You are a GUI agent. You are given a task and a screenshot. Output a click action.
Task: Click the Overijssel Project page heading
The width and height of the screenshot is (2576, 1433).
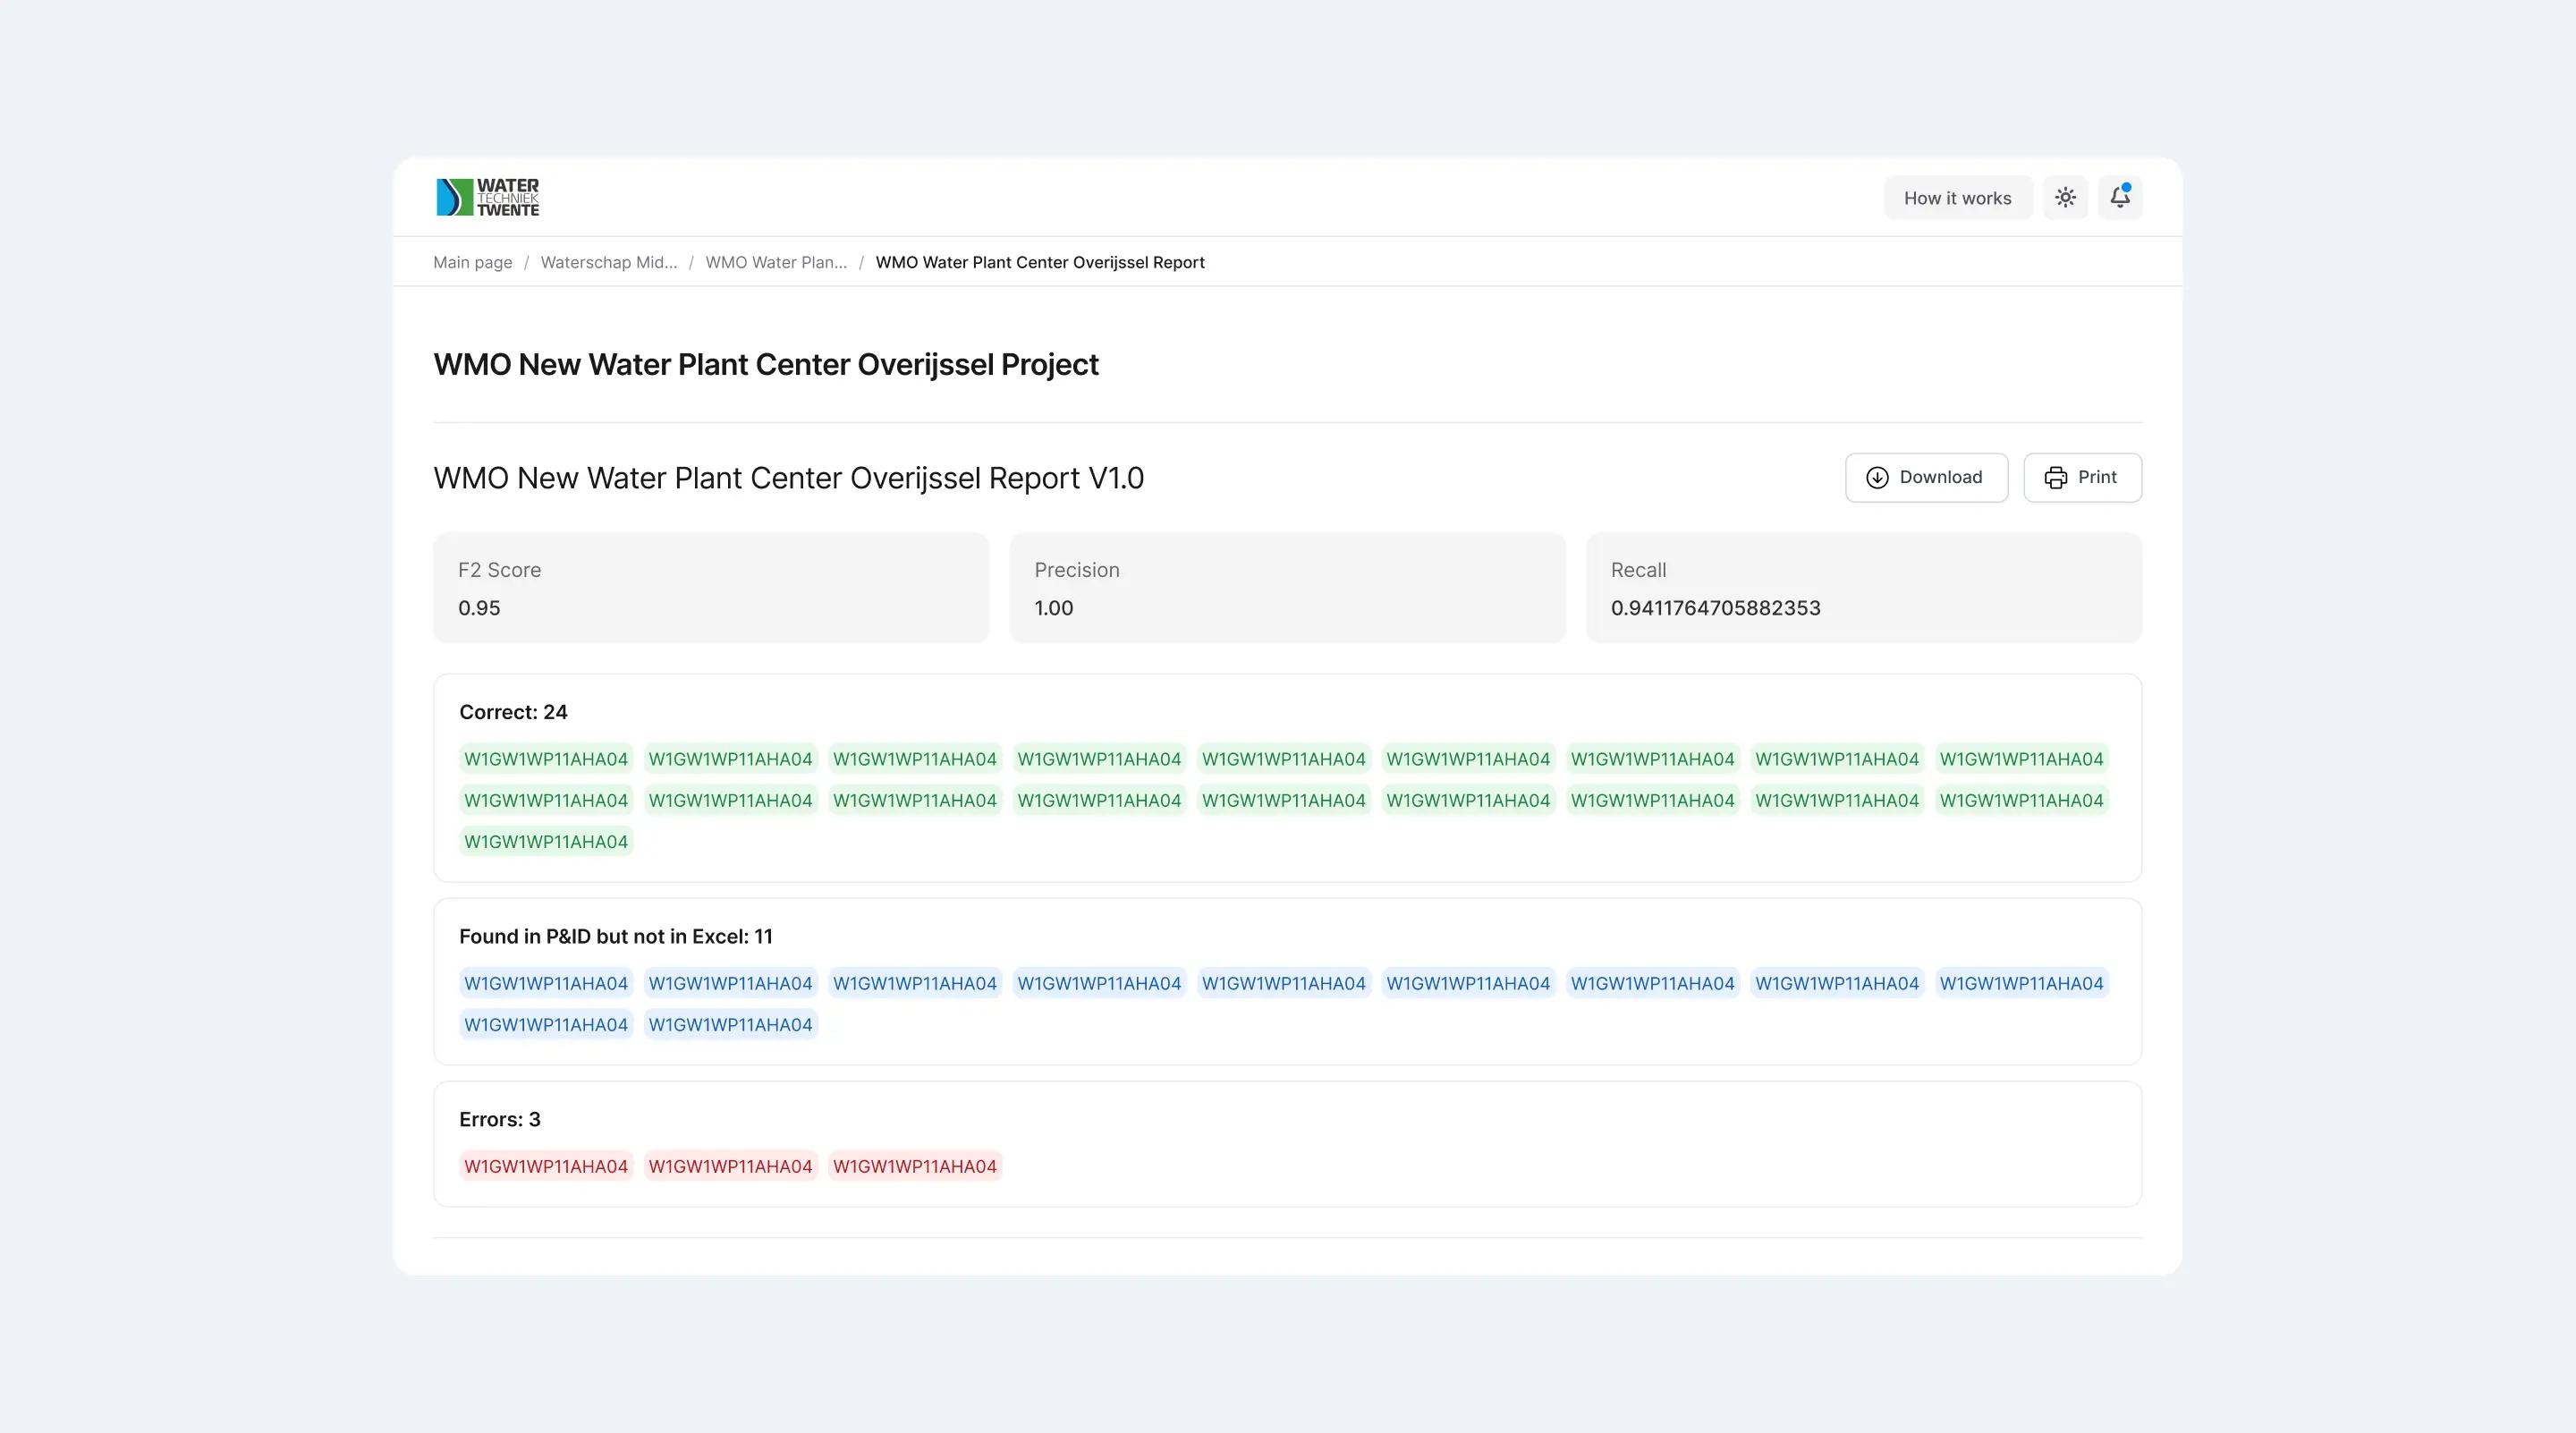click(766, 364)
